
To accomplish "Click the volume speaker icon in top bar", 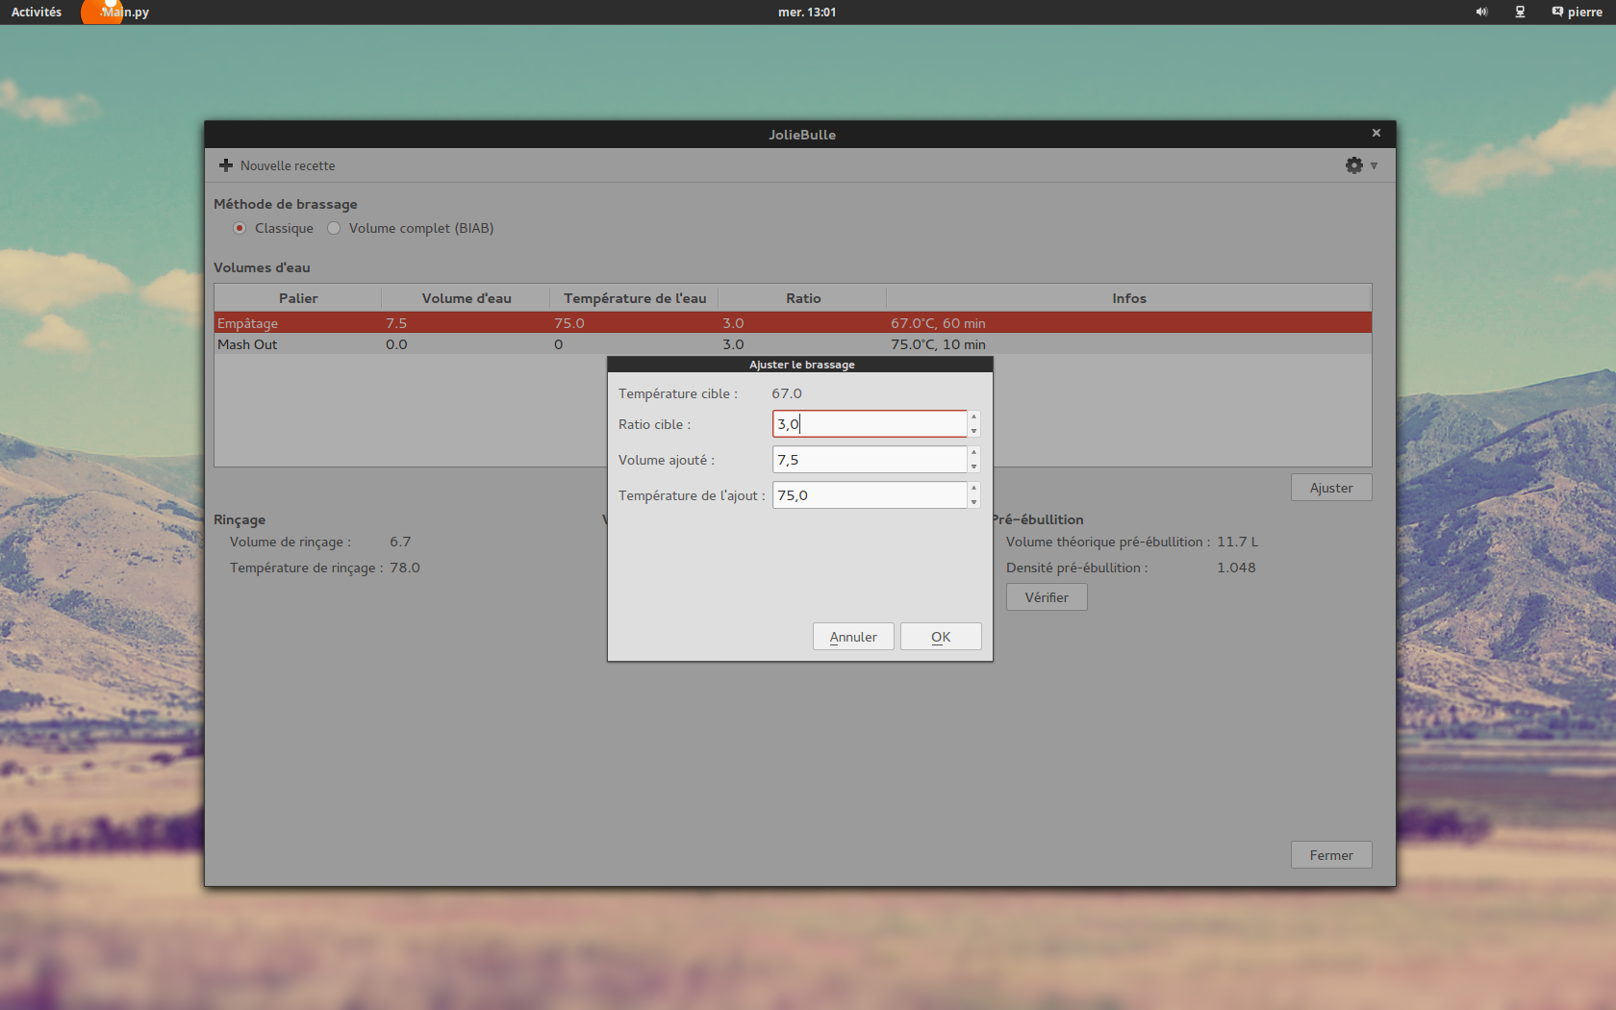I will coord(1481,12).
